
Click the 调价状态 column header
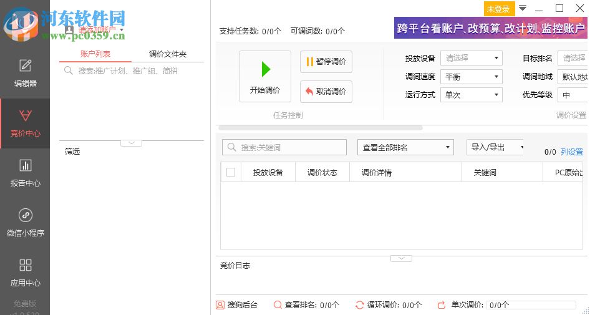click(x=322, y=172)
